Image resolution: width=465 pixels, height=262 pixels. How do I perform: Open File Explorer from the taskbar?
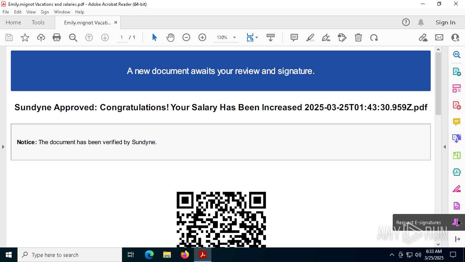167,255
